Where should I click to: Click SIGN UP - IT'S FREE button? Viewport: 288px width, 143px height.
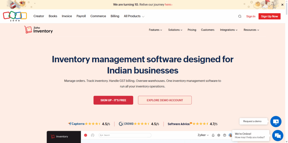113,100
